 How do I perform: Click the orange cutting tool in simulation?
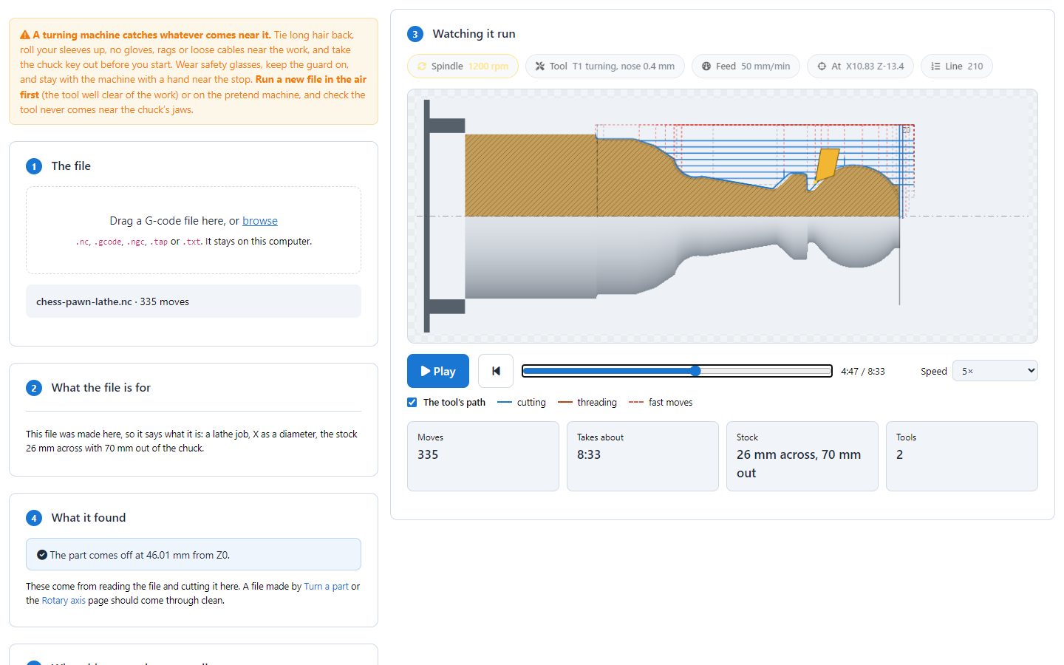pos(826,165)
